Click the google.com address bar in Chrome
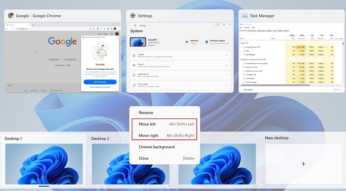The image size is (346, 191). (x=53, y=28)
